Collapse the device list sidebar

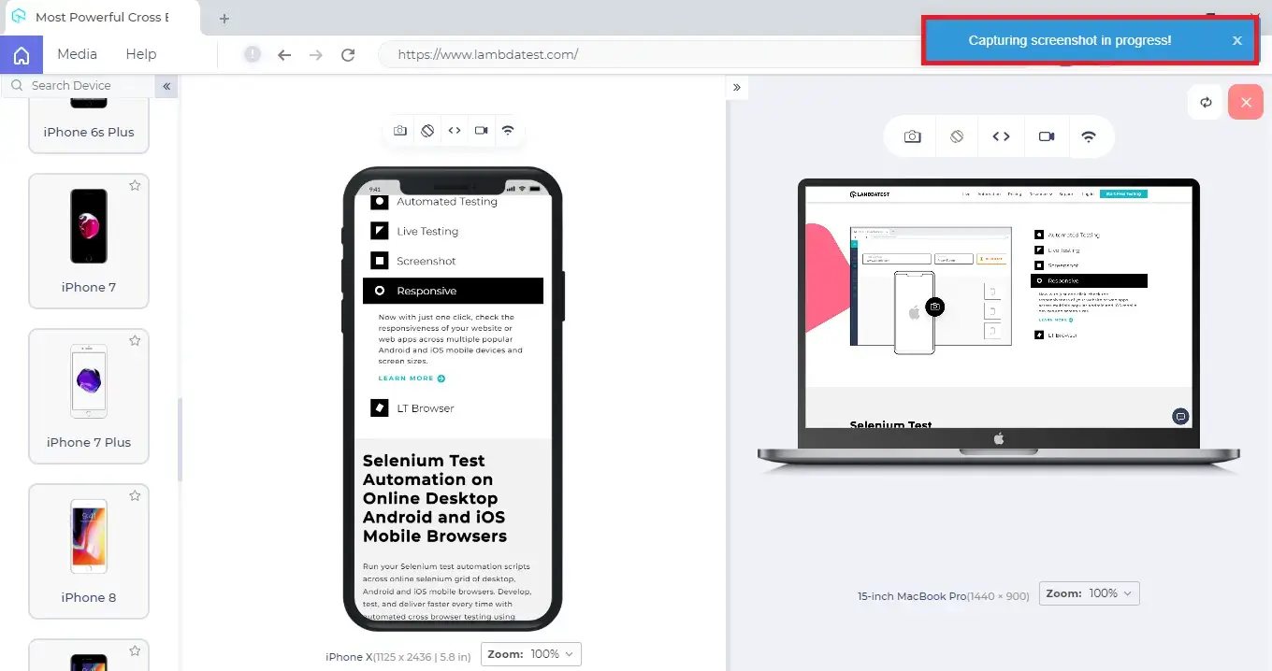click(166, 86)
